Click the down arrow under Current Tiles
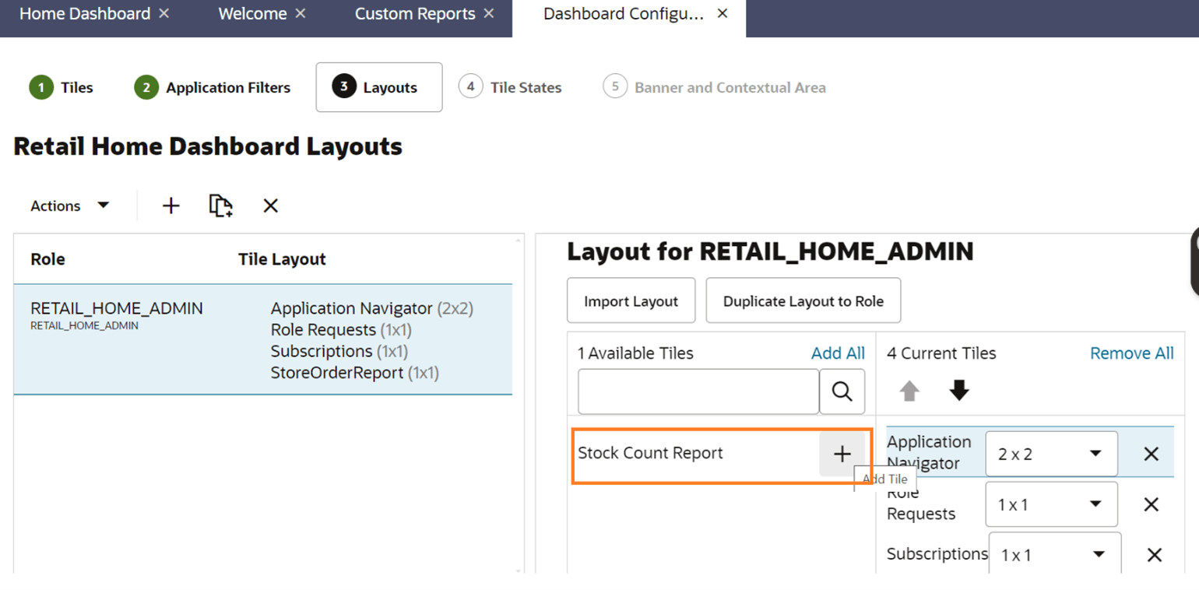The height and width of the screenshot is (590, 1199). pyautogui.click(x=958, y=389)
